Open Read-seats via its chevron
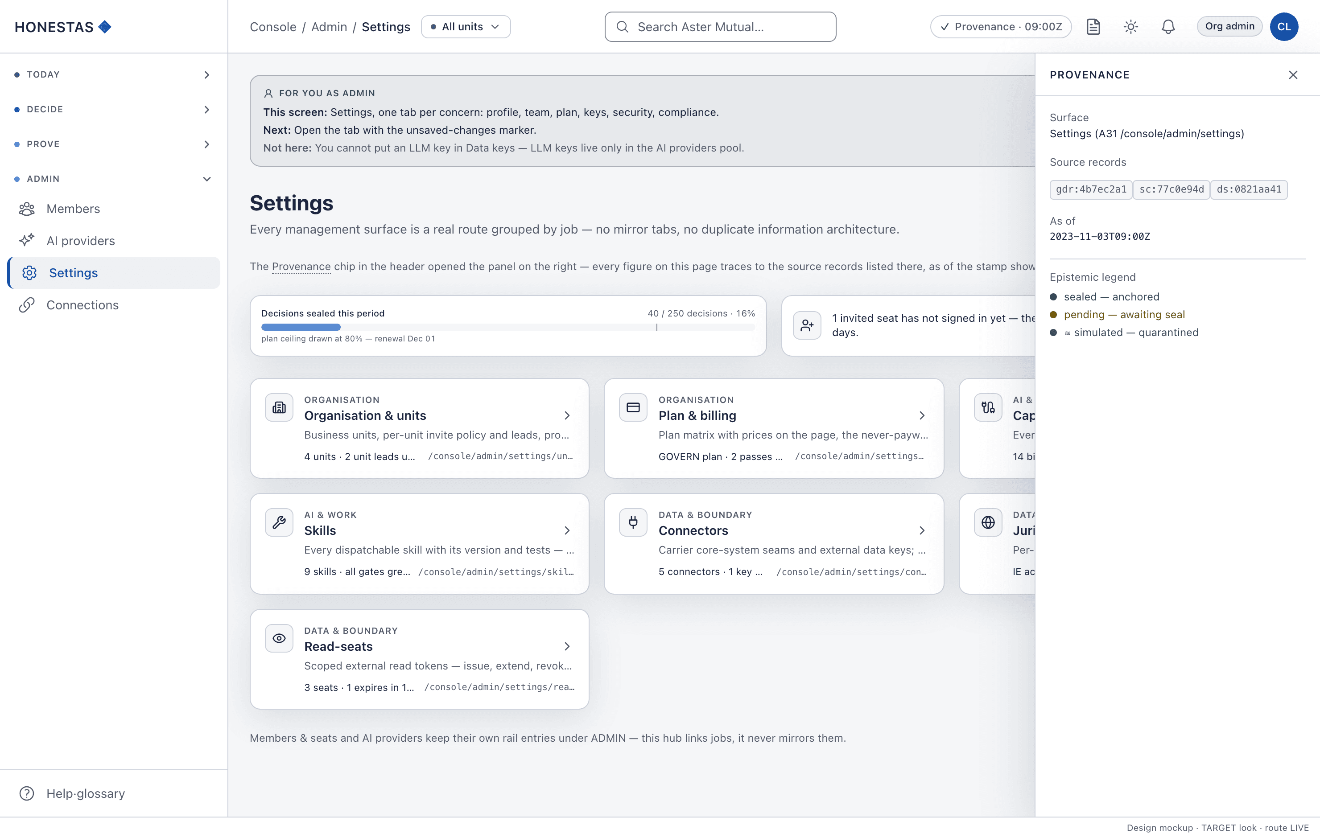Screen dimensions: 1320x838 tap(567, 646)
